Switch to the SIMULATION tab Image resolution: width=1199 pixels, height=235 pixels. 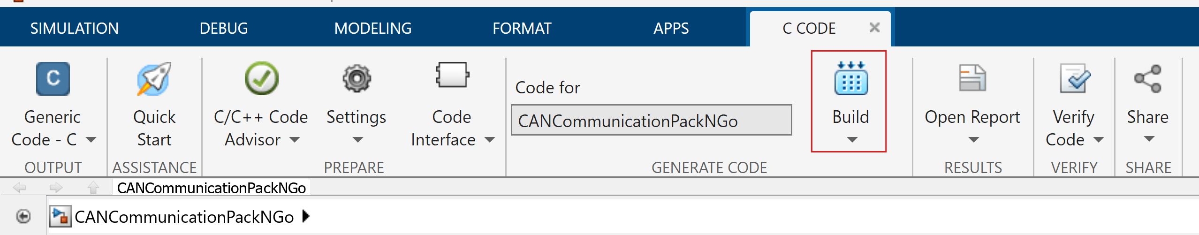(x=74, y=29)
